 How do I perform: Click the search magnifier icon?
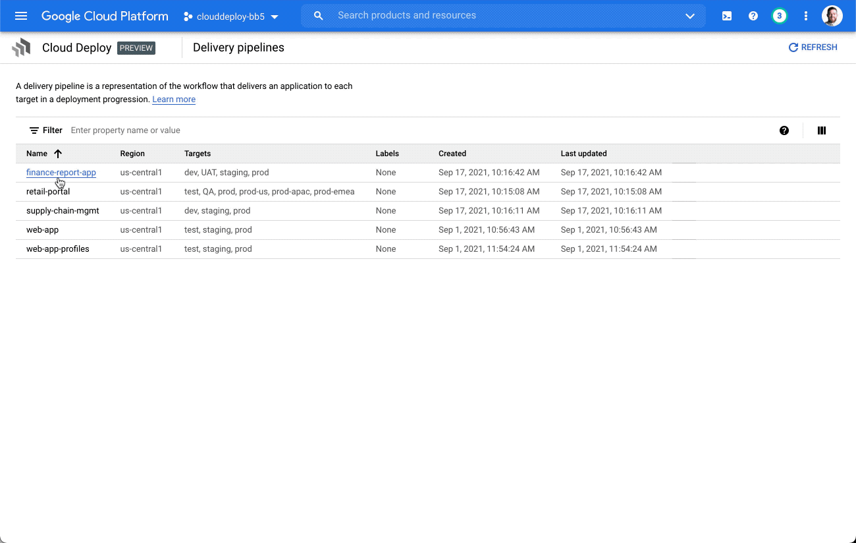point(319,16)
